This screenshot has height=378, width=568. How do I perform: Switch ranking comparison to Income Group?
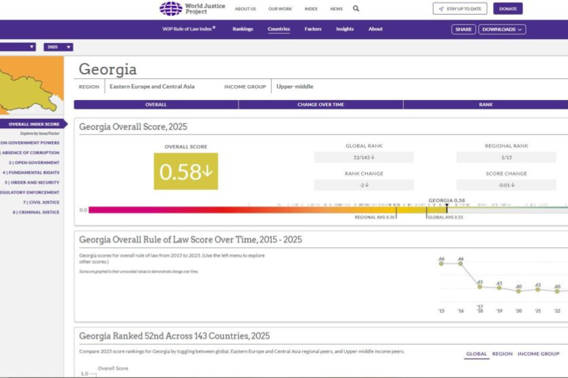point(538,354)
